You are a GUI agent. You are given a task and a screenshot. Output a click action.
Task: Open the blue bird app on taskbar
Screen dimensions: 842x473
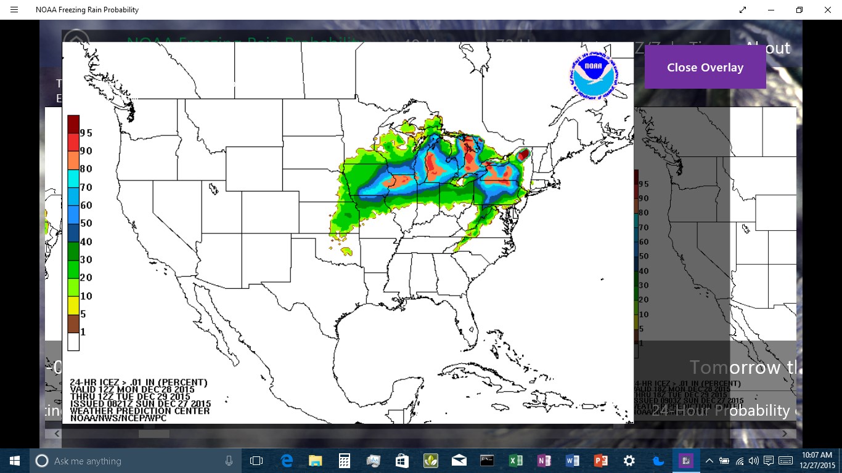click(658, 461)
